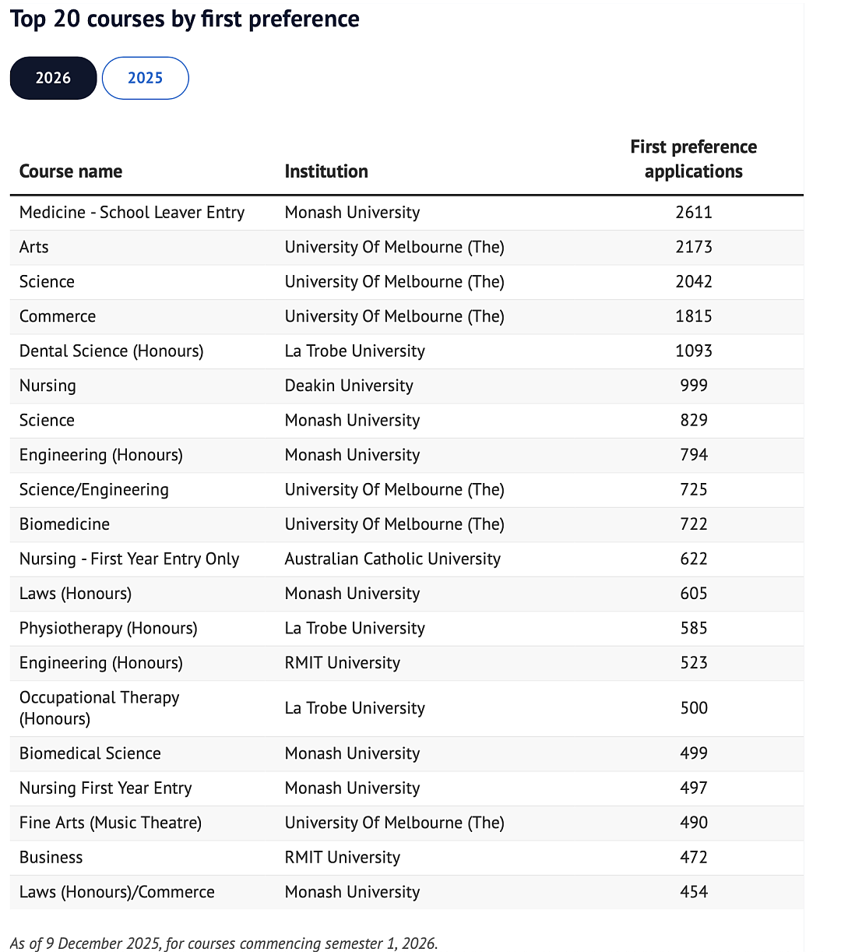Viewport: 841px width, 952px height.
Task: Select the Biomedical Science course row
Action: (406, 753)
